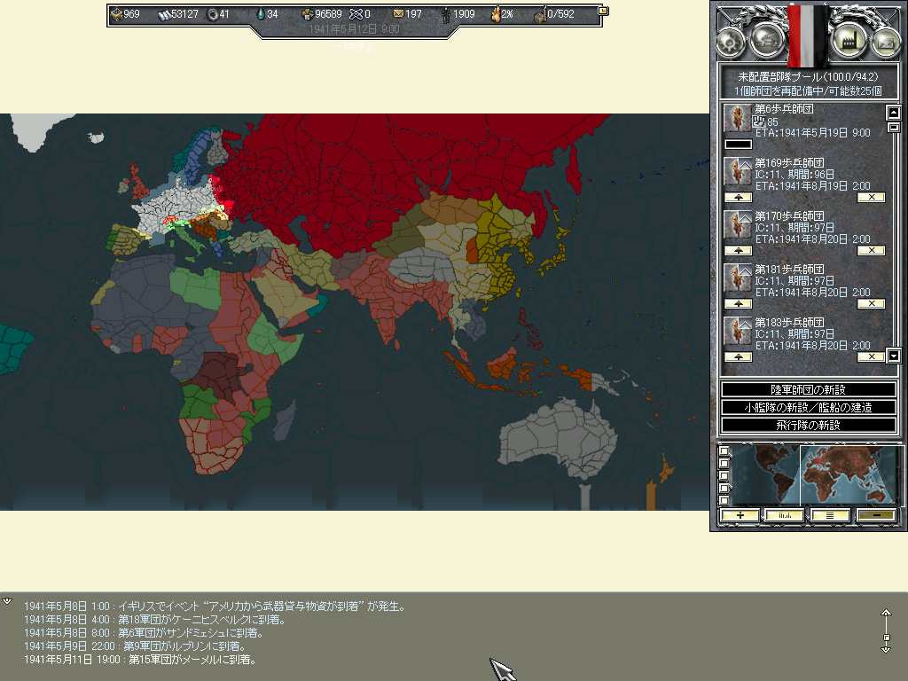Click log entry about 第18軍団 arriving ケーニヒスベルク
Screen dimensions: 908x681
tap(155, 620)
